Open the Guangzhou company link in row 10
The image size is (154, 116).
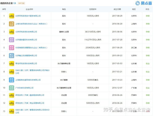24,88
